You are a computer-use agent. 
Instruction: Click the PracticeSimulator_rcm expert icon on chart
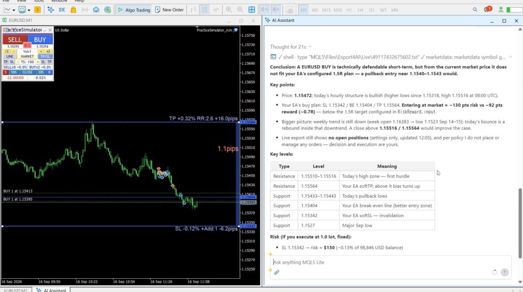[x=236, y=30]
